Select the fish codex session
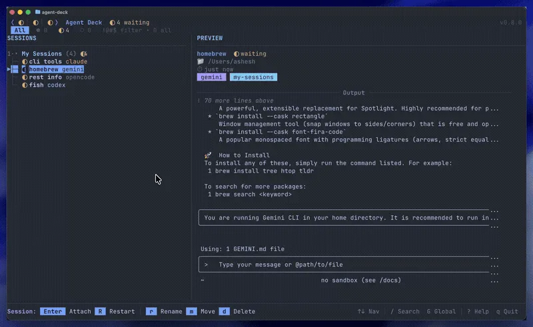Image resolution: width=533 pixels, height=327 pixels. 44,85
